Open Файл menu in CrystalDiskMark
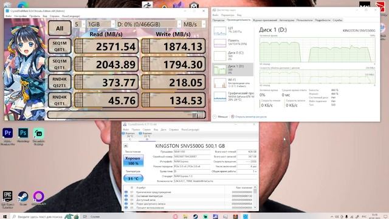The image size is (389, 219). [9, 16]
